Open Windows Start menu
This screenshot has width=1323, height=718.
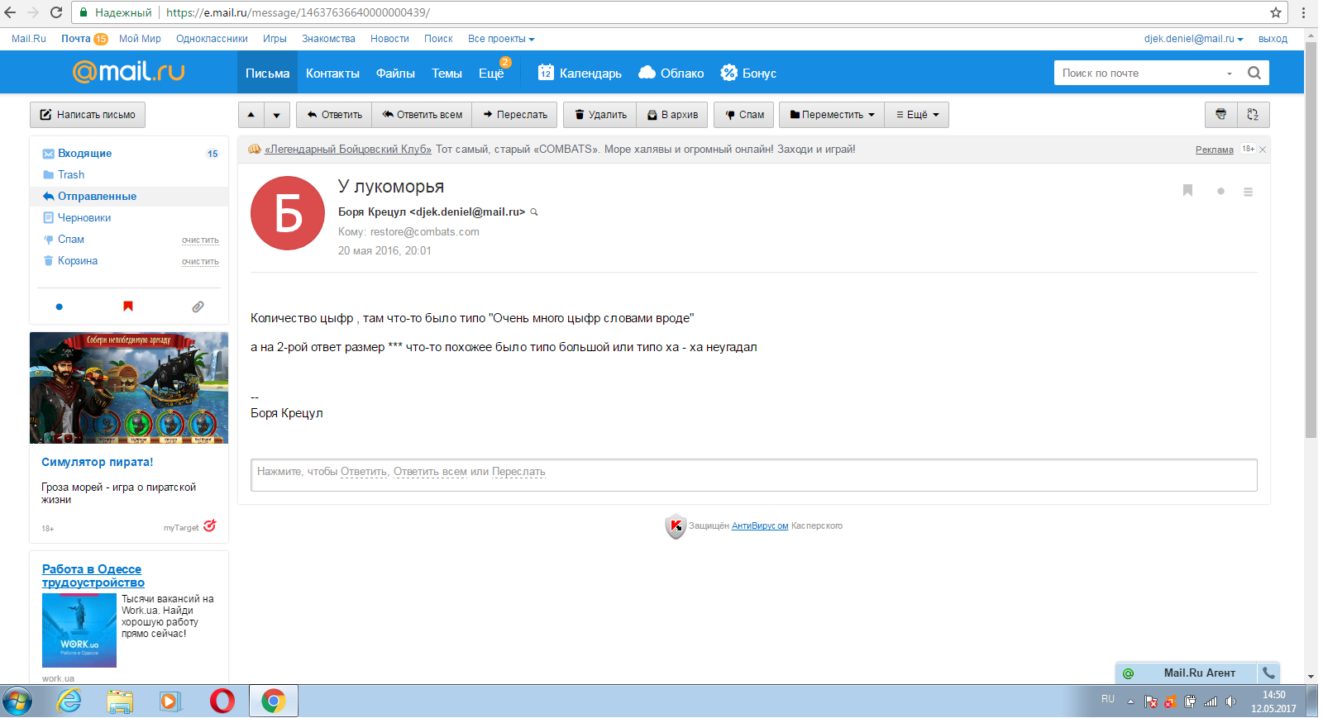pyautogui.click(x=17, y=701)
